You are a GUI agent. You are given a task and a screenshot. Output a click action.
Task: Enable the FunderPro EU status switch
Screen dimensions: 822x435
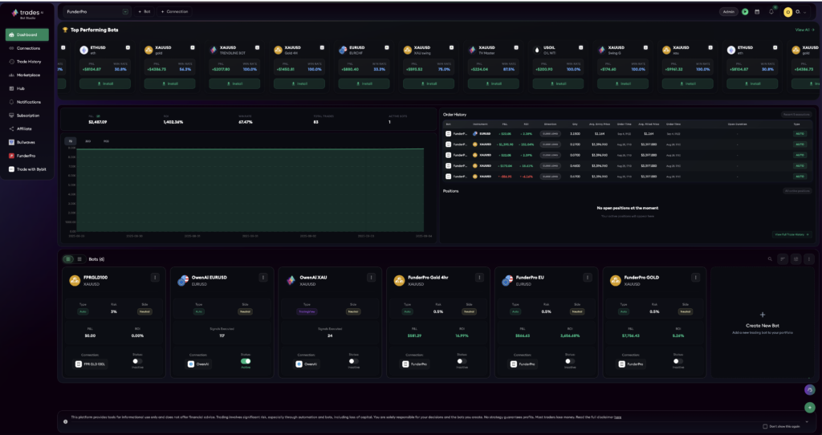[570, 361]
